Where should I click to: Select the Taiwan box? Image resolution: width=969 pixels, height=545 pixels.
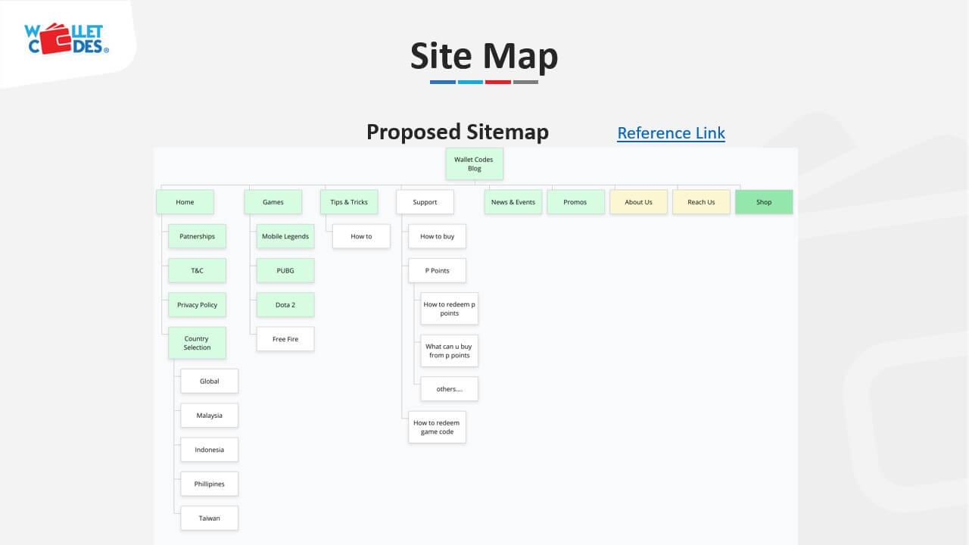[210, 518]
